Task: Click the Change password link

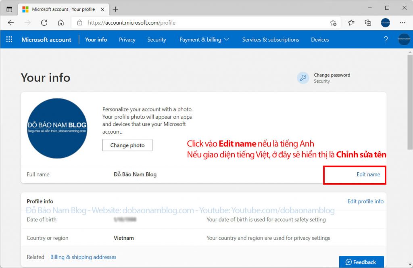Action: [x=332, y=75]
